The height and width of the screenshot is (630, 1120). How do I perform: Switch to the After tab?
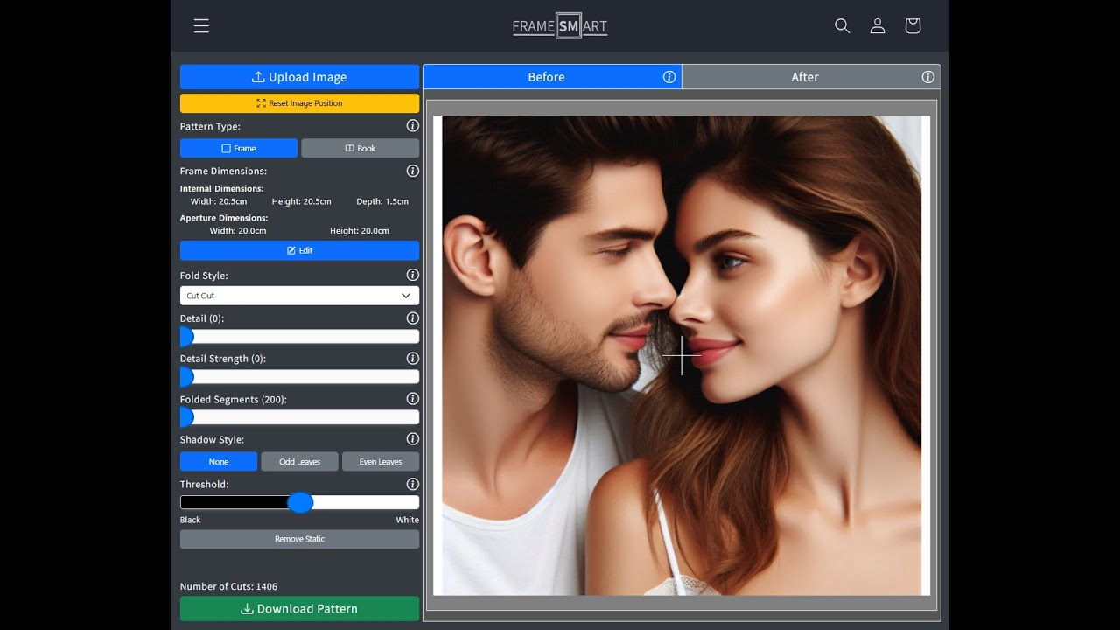[x=811, y=77]
